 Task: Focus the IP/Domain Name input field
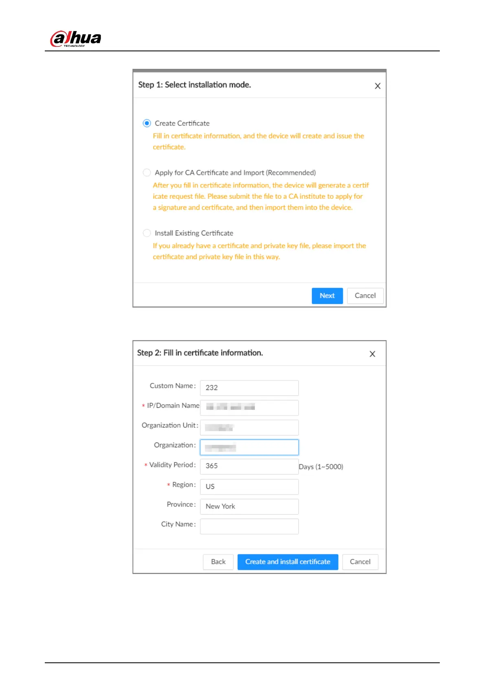(249, 407)
